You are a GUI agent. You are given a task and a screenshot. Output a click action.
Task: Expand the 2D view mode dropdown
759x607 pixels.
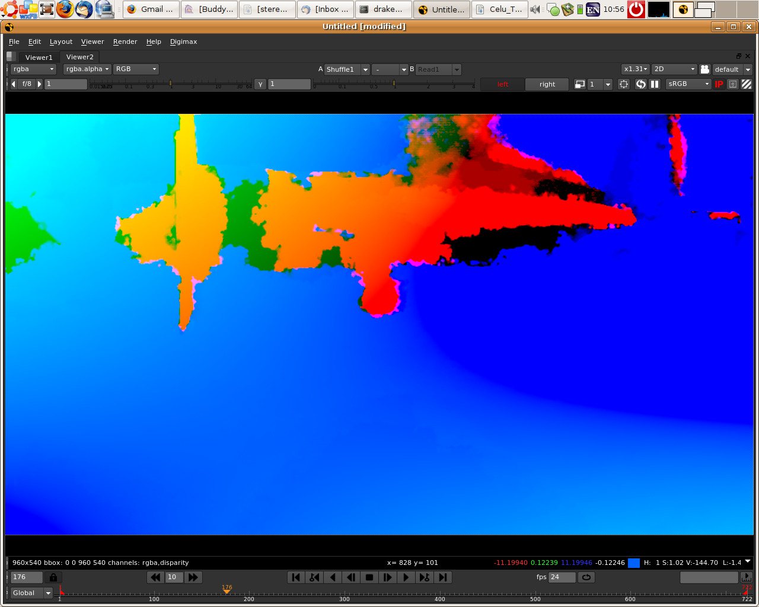tap(674, 69)
